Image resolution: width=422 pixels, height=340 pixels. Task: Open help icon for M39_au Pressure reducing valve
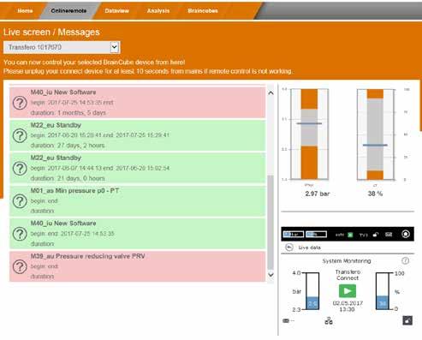[x=20, y=266]
